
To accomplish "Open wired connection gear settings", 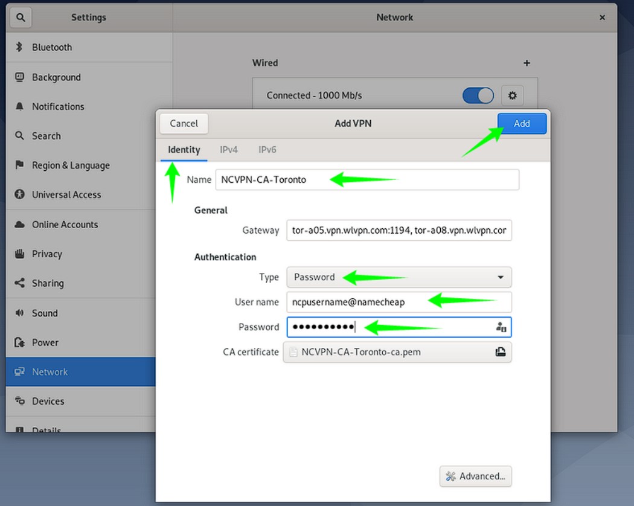I will [512, 95].
